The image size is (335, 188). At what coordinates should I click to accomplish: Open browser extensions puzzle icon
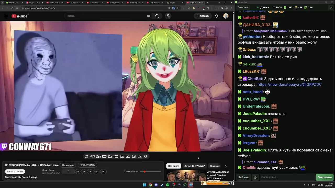tap(208, 8)
